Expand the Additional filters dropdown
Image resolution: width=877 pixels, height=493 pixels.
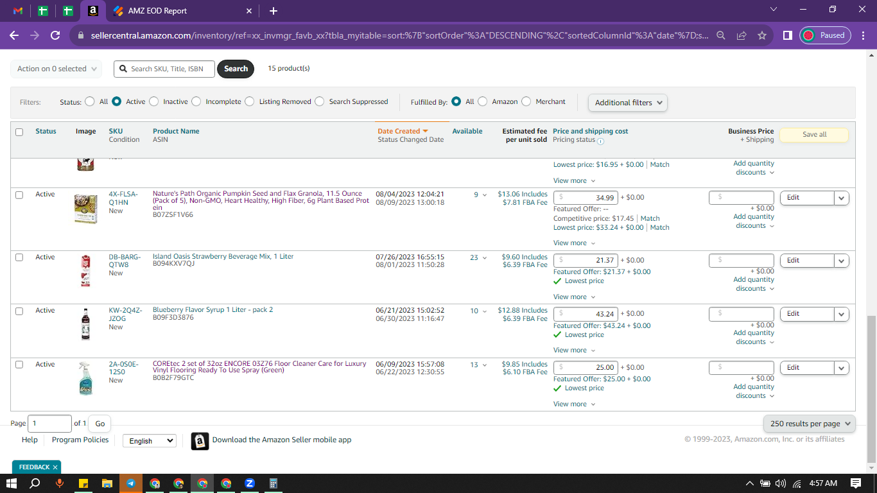(628, 103)
